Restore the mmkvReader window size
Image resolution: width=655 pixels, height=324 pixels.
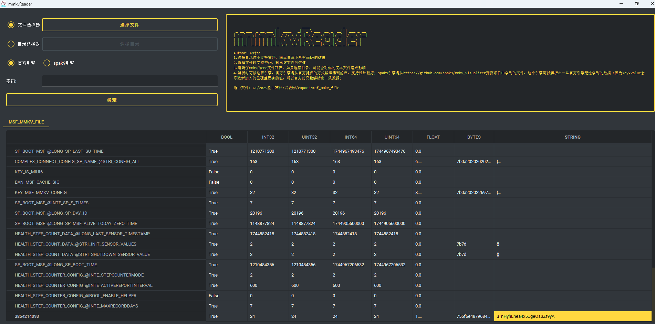pyautogui.click(x=636, y=4)
